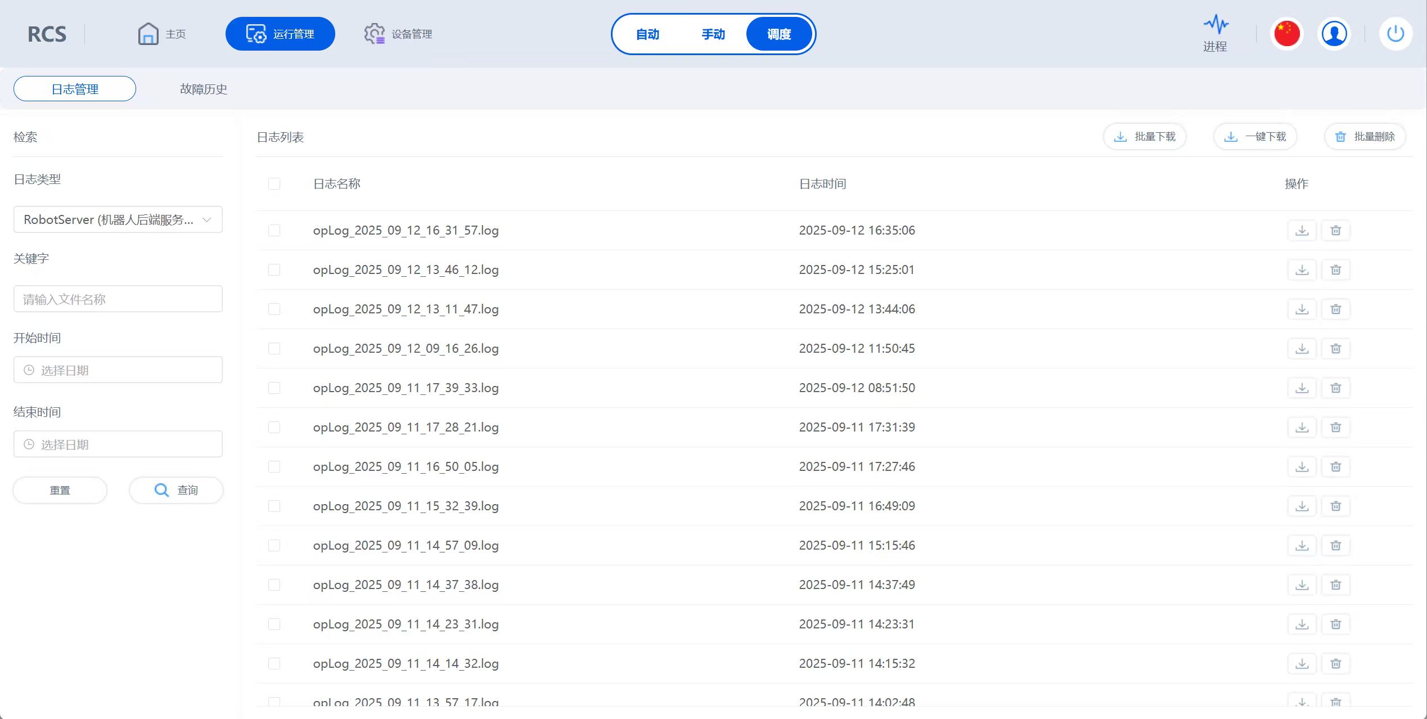Image resolution: width=1427 pixels, height=719 pixels.
Task: Delete opLog_2025_09_12_13_46_12.log with trash icon
Action: pos(1335,270)
